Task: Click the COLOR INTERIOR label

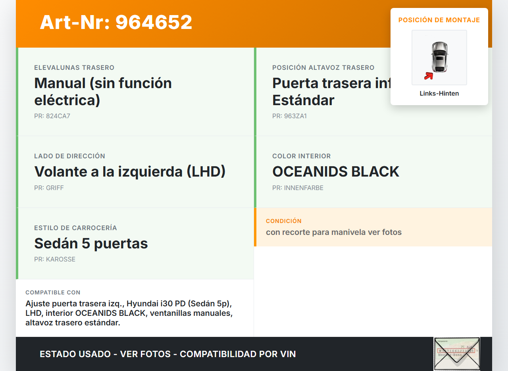Action: pos(302,156)
